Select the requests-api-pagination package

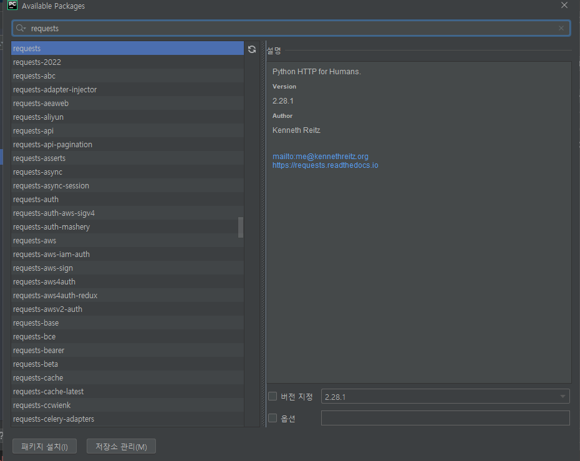click(127, 144)
